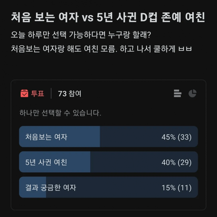The image size is (217, 217).
Task: Choose the '5년 사귄 여친' poll option
Action: click(x=46, y=162)
